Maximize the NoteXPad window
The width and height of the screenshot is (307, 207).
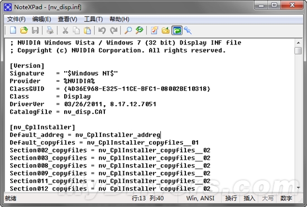coord(274,5)
